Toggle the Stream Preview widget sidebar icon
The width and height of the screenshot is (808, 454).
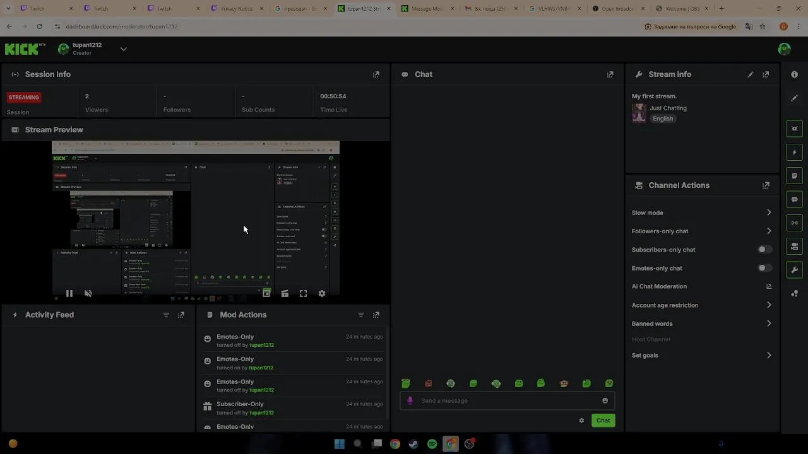(794, 129)
